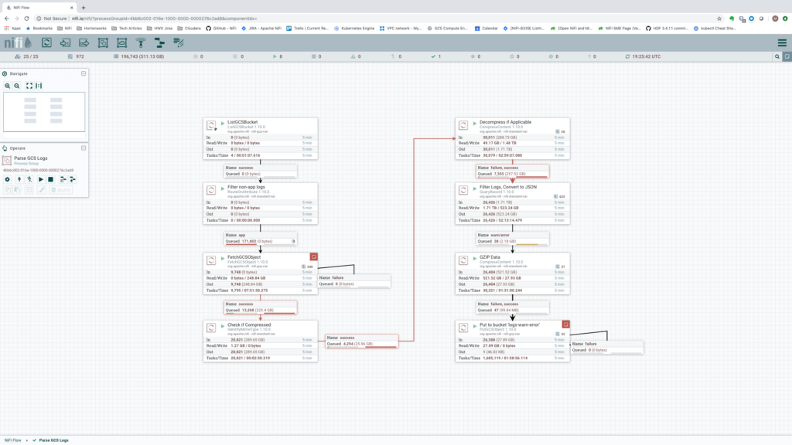Click the birdseye minimap view
This screenshot has width=792, height=445.
tap(43, 111)
